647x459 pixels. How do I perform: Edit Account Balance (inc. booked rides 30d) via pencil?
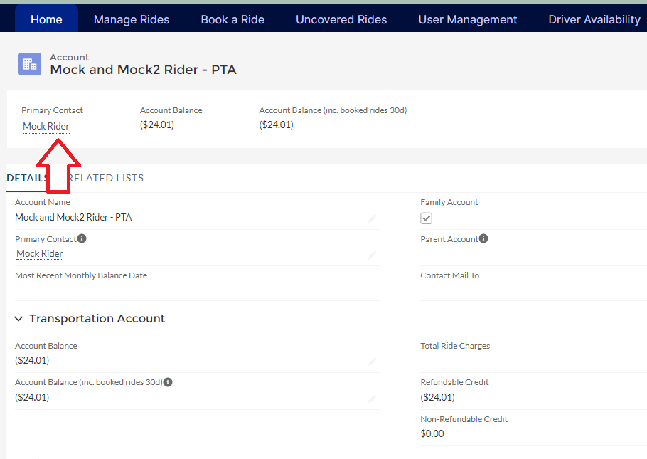click(x=372, y=399)
